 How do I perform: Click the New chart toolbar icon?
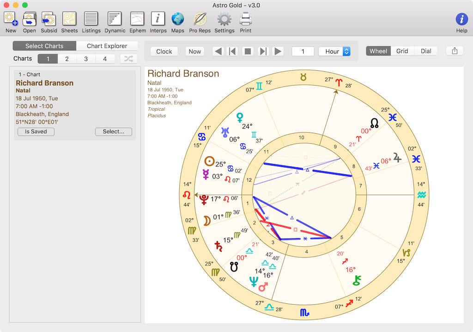click(x=11, y=19)
